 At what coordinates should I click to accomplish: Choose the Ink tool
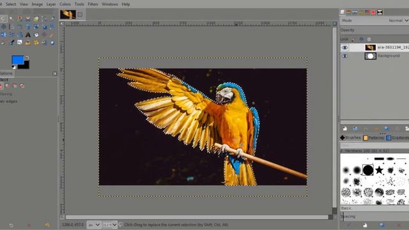tap(12, 43)
